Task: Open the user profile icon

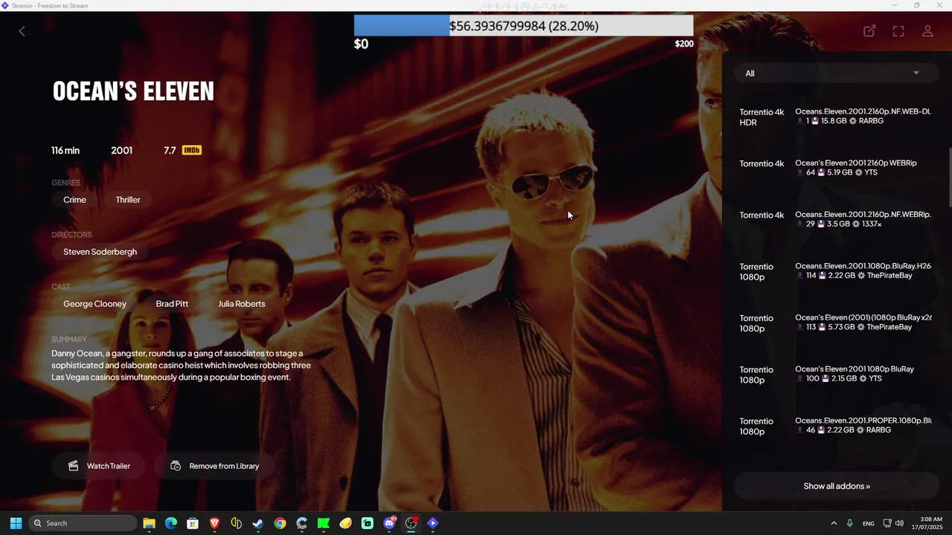Action: (x=927, y=31)
